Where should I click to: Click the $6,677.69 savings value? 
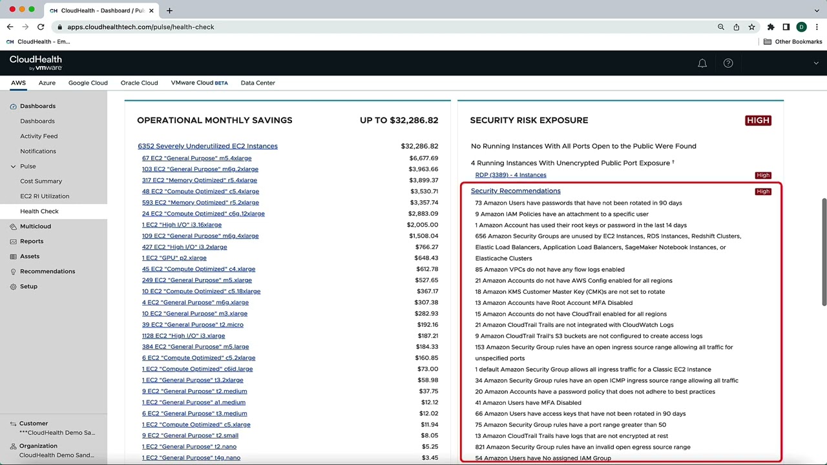pos(423,158)
